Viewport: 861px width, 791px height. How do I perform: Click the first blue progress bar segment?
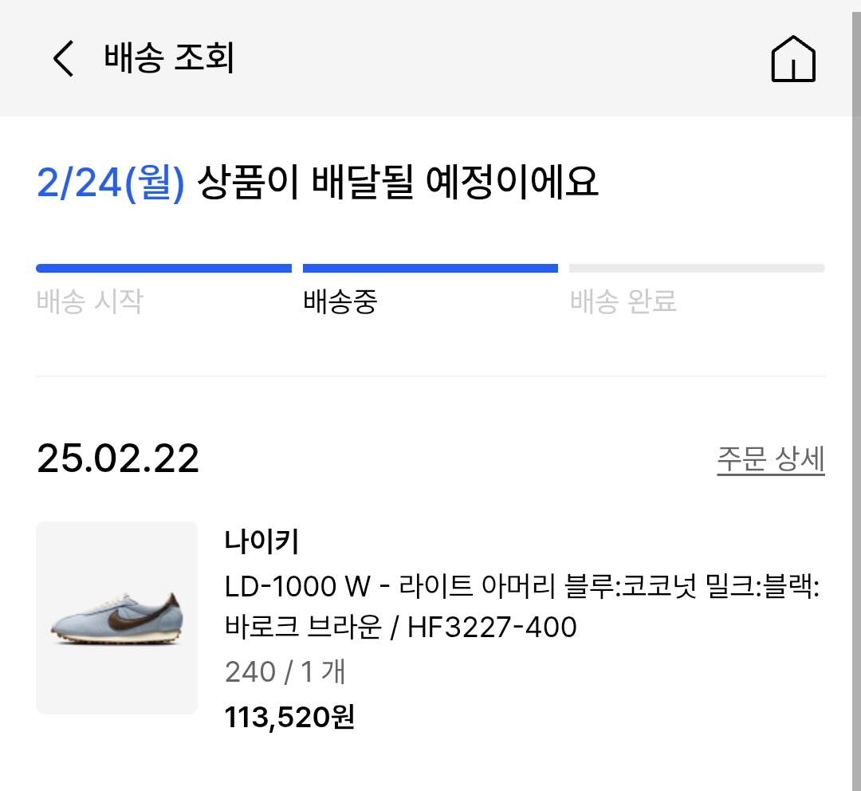163,269
